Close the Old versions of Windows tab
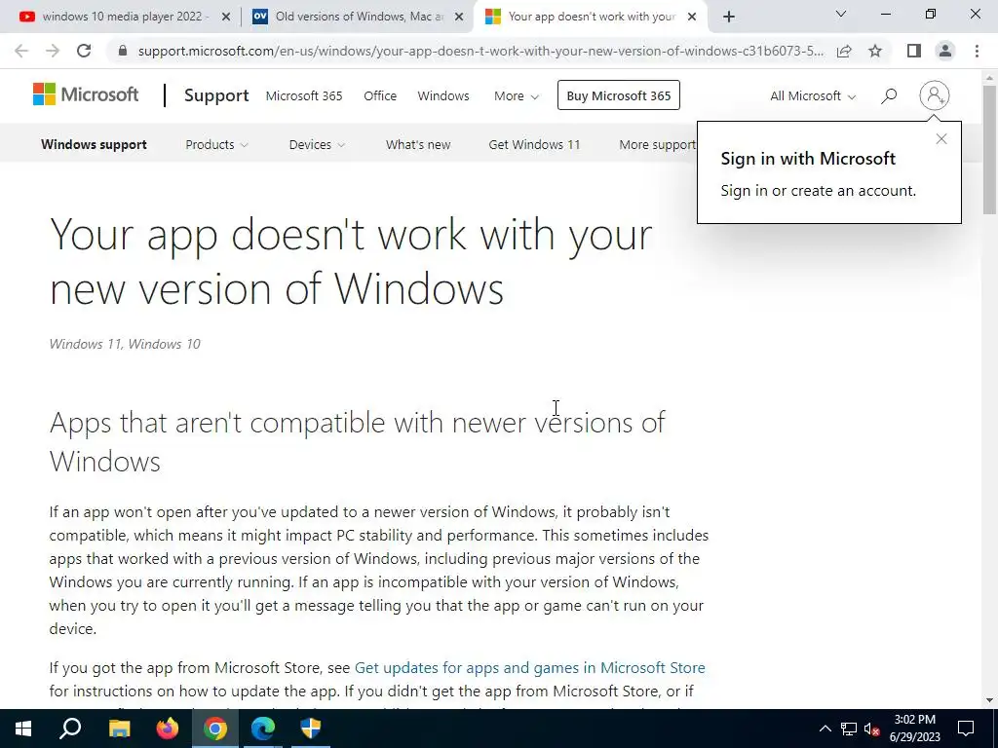 pyautogui.click(x=459, y=18)
